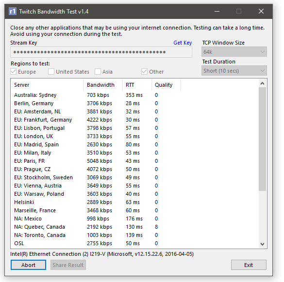Viewport: 284px width, 282px height.
Task: Select the EU: Madrid, Spain row
Action: pos(96,144)
